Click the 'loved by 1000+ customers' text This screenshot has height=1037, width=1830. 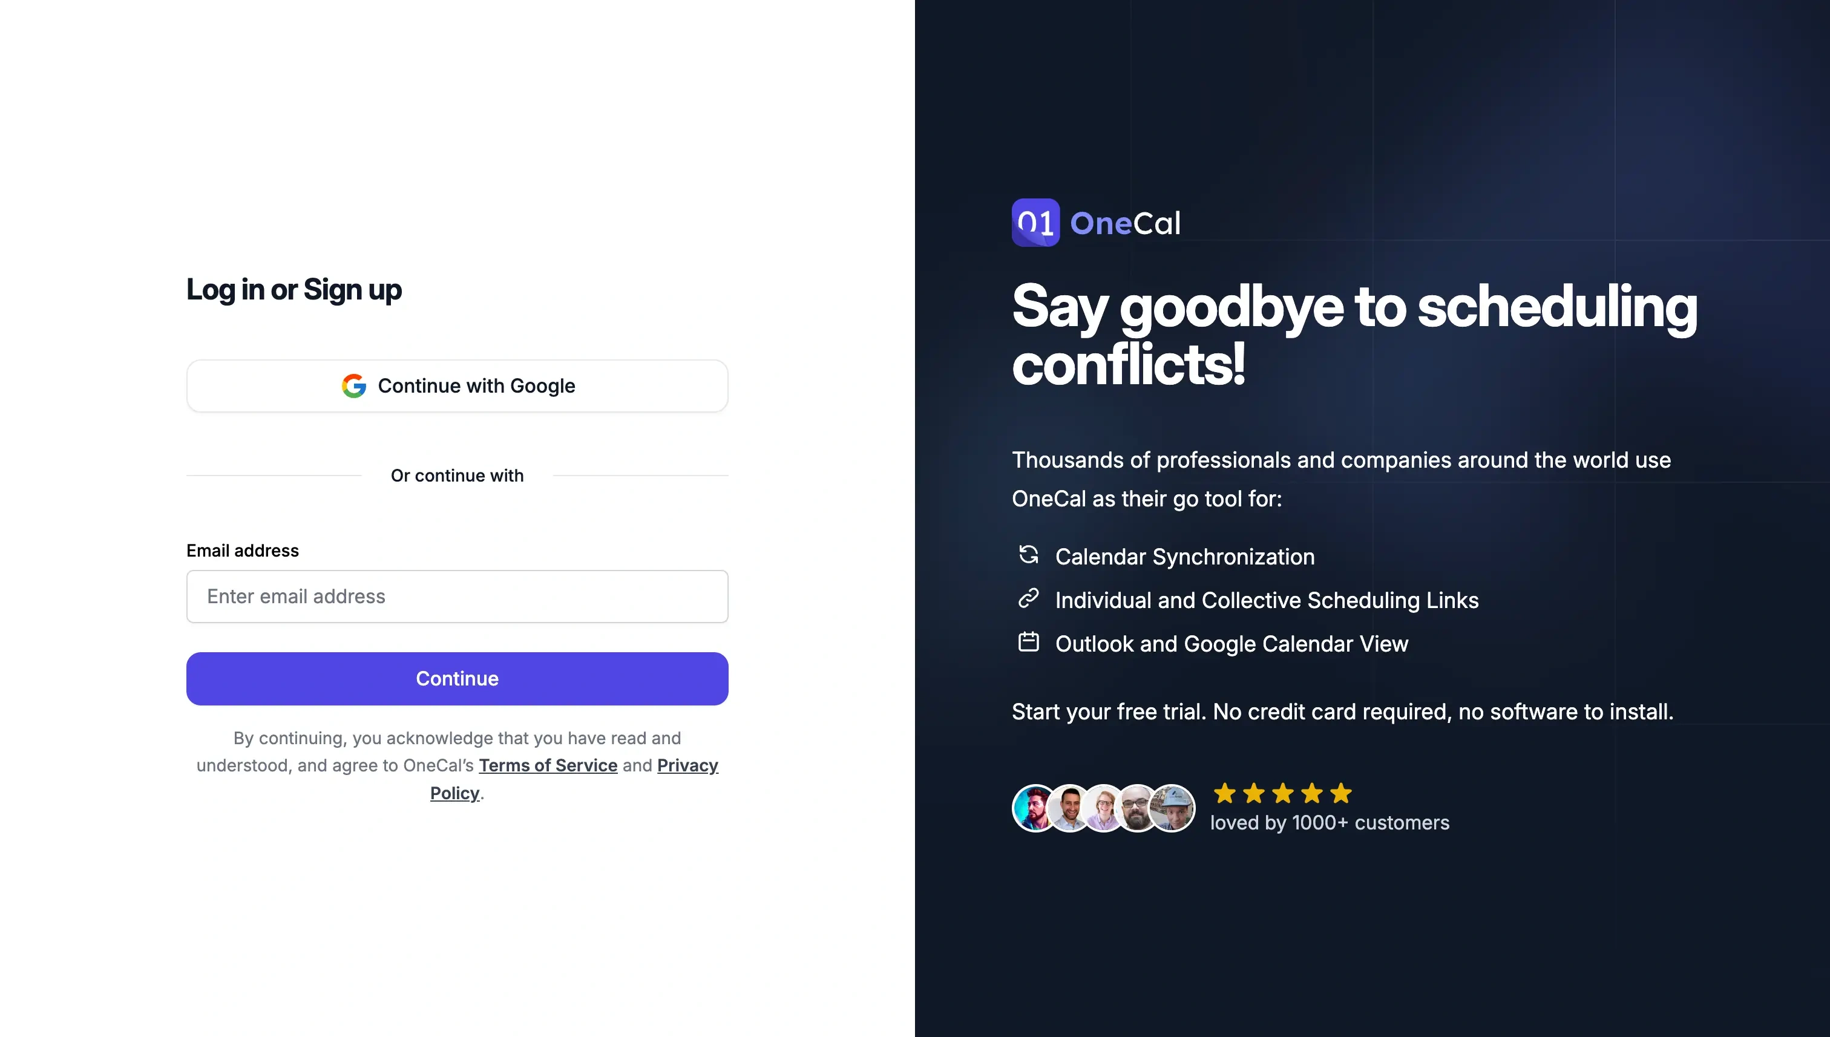(x=1328, y=822)
